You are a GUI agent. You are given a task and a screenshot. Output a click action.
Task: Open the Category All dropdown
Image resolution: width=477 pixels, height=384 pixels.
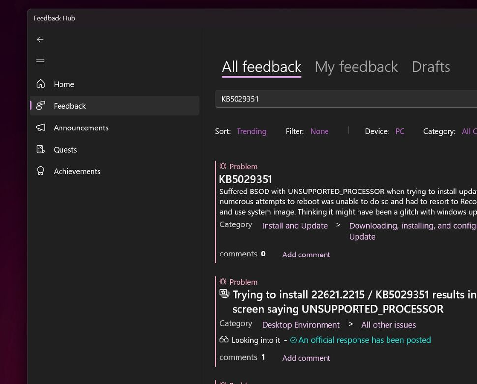469,131
